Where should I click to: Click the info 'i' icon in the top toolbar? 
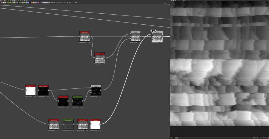pos(7,1)
